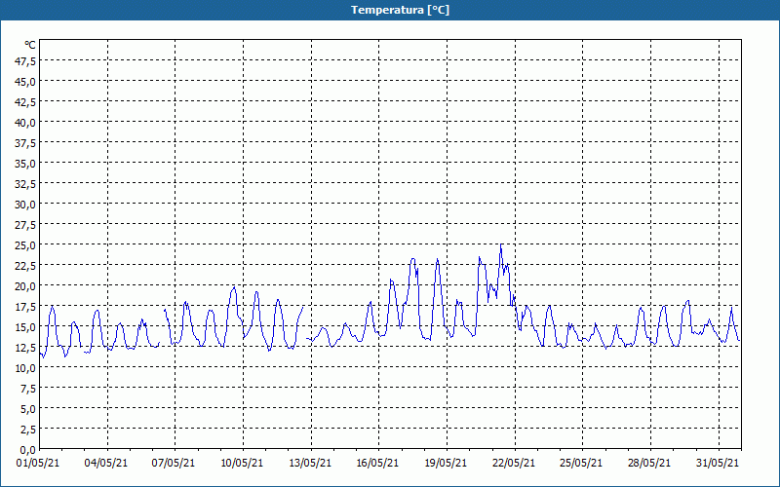Click the 10,0 y-axis label
The image size is (780, 487).
point(26,368)
